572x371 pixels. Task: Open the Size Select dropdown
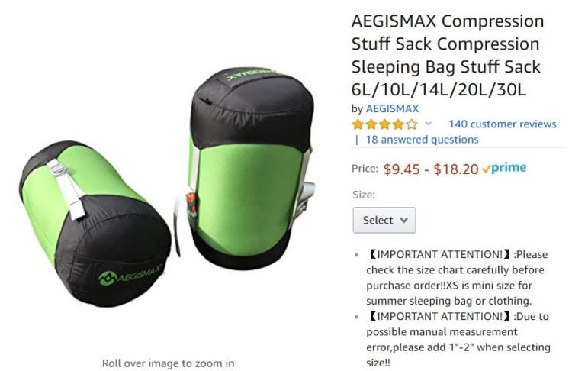(384, 220)
